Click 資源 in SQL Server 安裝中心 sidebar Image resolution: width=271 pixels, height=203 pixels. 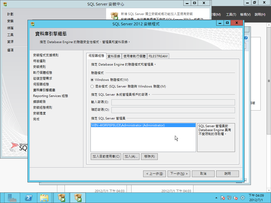coord(10,41)
